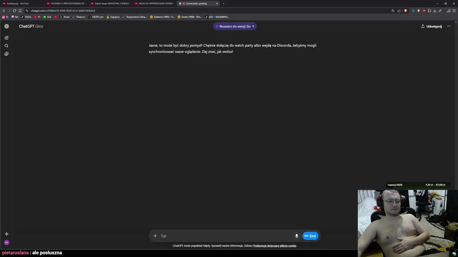Click the Udostępnij share button

click(x=431, y=26)
